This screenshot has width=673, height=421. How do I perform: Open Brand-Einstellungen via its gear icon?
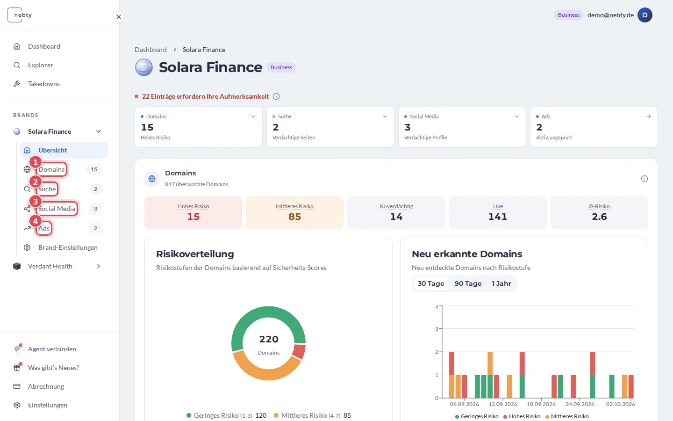click(x=27, y=247)
